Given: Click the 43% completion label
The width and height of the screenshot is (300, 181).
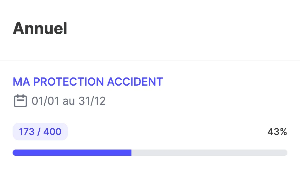Looking at the screenshot, I should point(277,132).
